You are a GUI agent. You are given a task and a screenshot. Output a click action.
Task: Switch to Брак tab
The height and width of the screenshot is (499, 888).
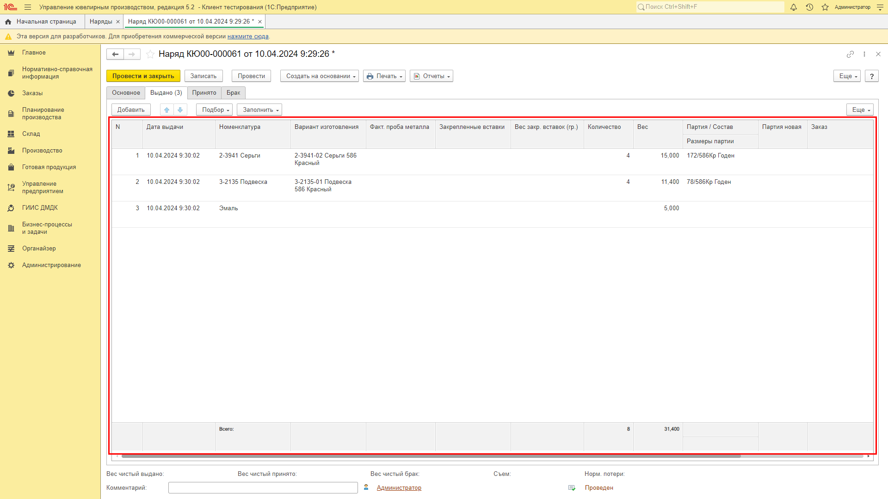(233, 93)
